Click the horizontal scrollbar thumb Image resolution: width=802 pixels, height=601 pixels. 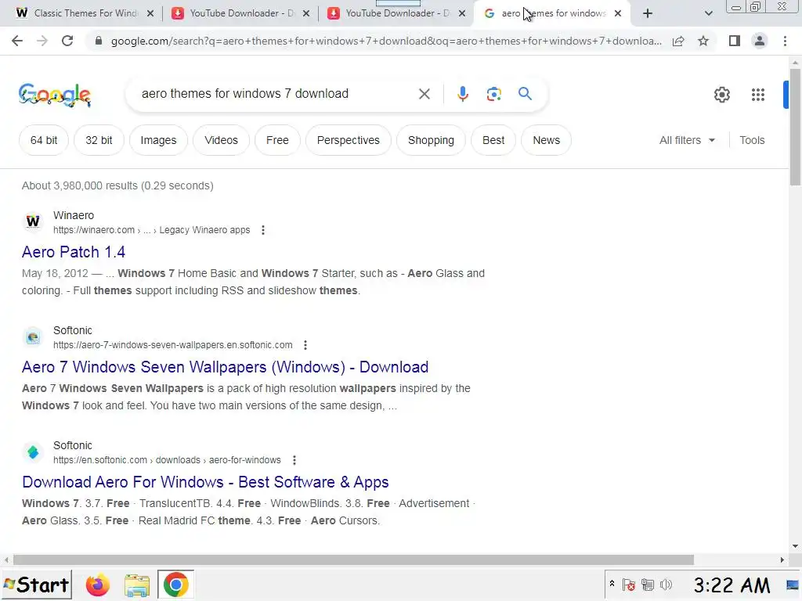353,560
